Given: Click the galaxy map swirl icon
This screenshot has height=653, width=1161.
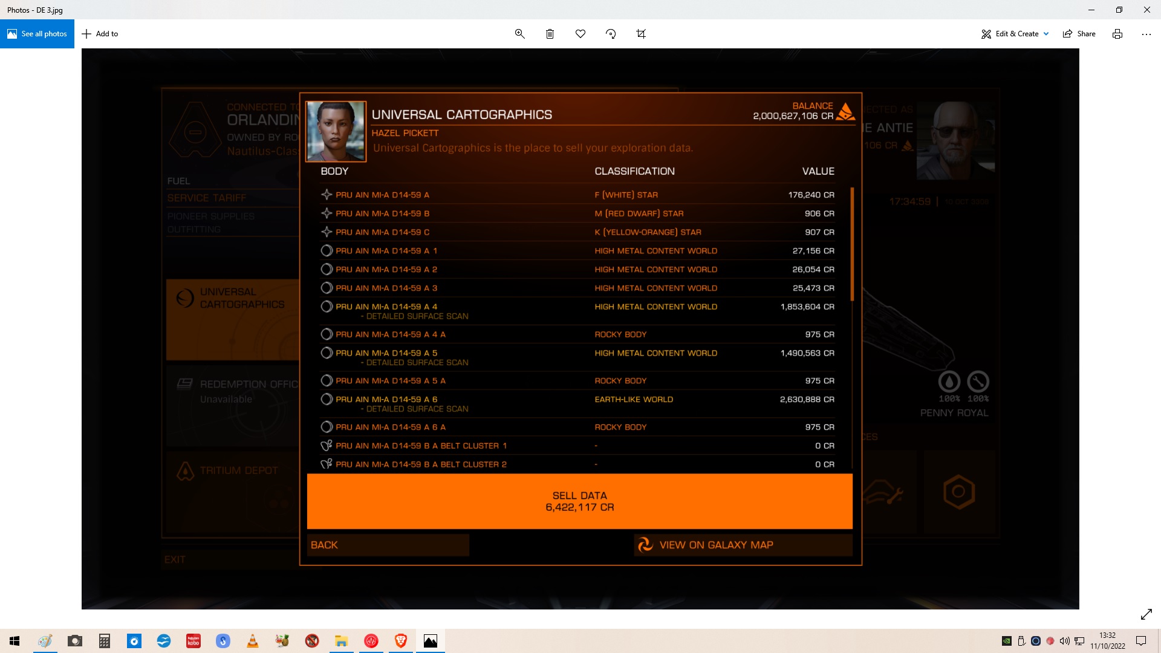Looking at the screenshot, I should point(645,545).
